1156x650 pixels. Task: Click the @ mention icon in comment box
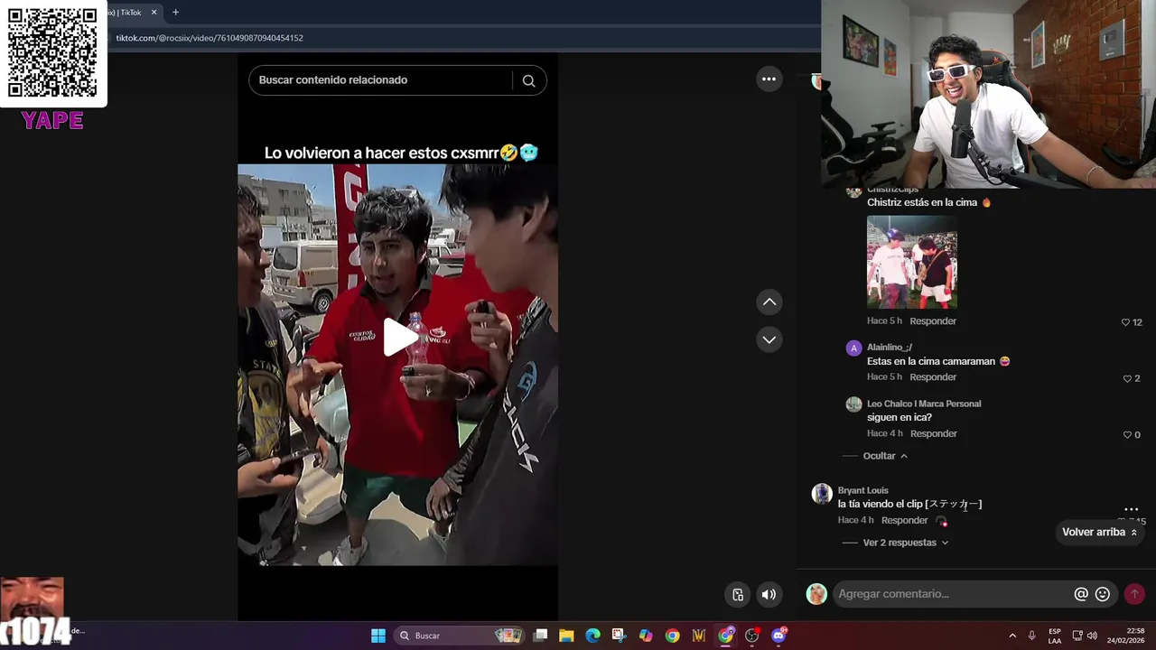tap(1080, 594)
